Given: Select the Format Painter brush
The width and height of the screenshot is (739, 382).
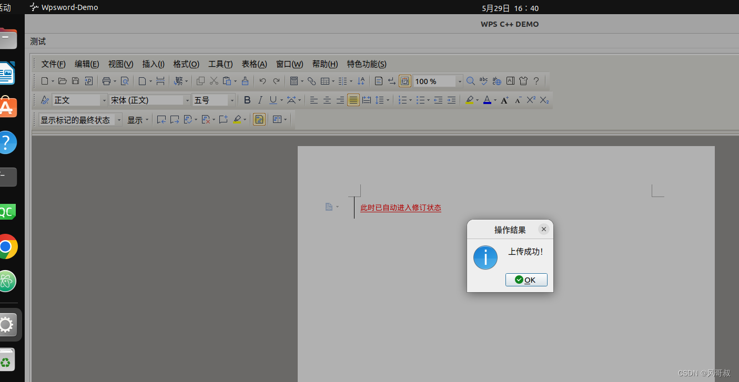Looking at the screenshot, I should tap(245, 81).
